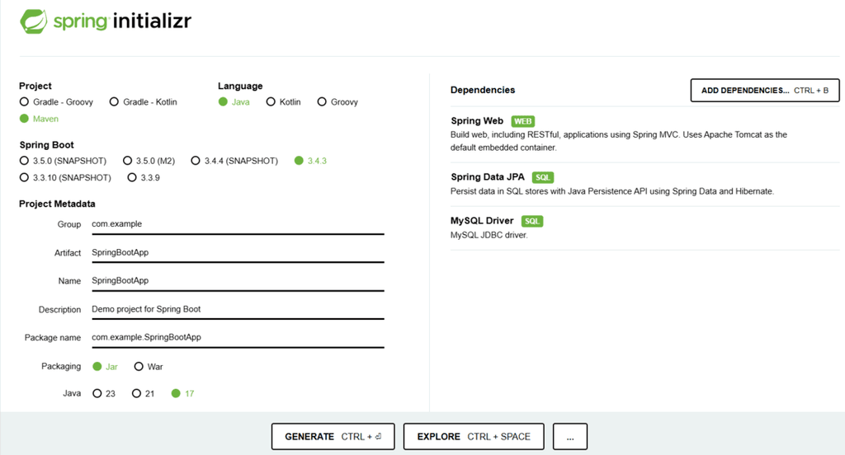Viewport: 845px width, 455px height.
Task: Click SQL badge beside Spring Data JPA
Action: click(x=543, y=177)
